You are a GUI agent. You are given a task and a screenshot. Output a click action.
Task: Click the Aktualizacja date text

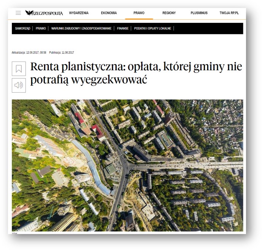click(29, 52)
